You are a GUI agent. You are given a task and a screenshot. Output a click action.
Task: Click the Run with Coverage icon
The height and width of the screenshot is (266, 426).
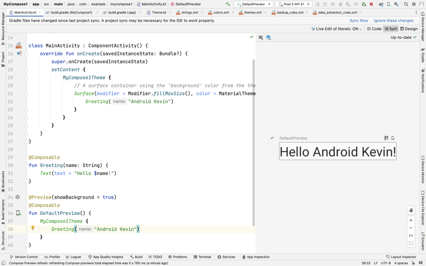pos(348,4)
